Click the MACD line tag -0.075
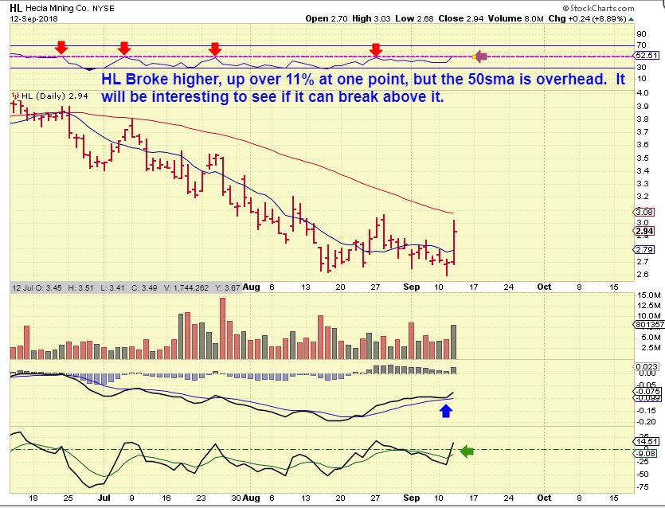Screen dimensions: 665x508 647,391
